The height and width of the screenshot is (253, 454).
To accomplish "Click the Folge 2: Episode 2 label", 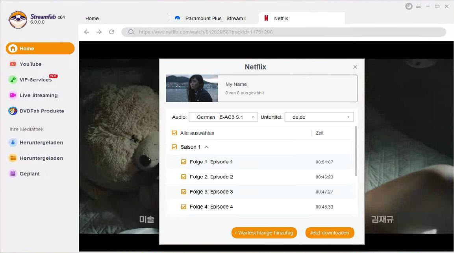I will click(x=211, y=177).
